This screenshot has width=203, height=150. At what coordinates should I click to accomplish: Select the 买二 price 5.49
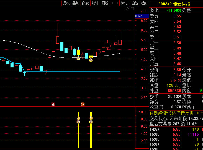[177, 48]
